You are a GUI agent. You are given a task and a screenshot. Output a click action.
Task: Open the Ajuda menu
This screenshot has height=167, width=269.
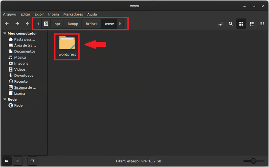click(x=92, y=14)
